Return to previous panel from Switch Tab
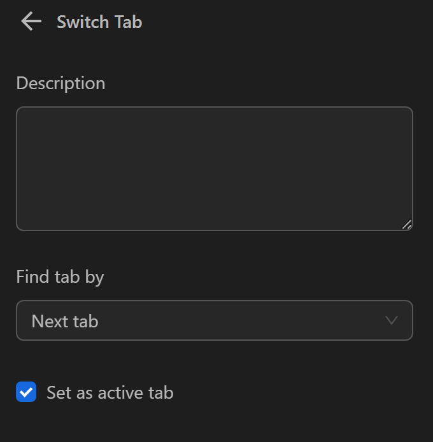Image resolution: width=433 pixels, height=442 pixels. [x=31, y=22]
